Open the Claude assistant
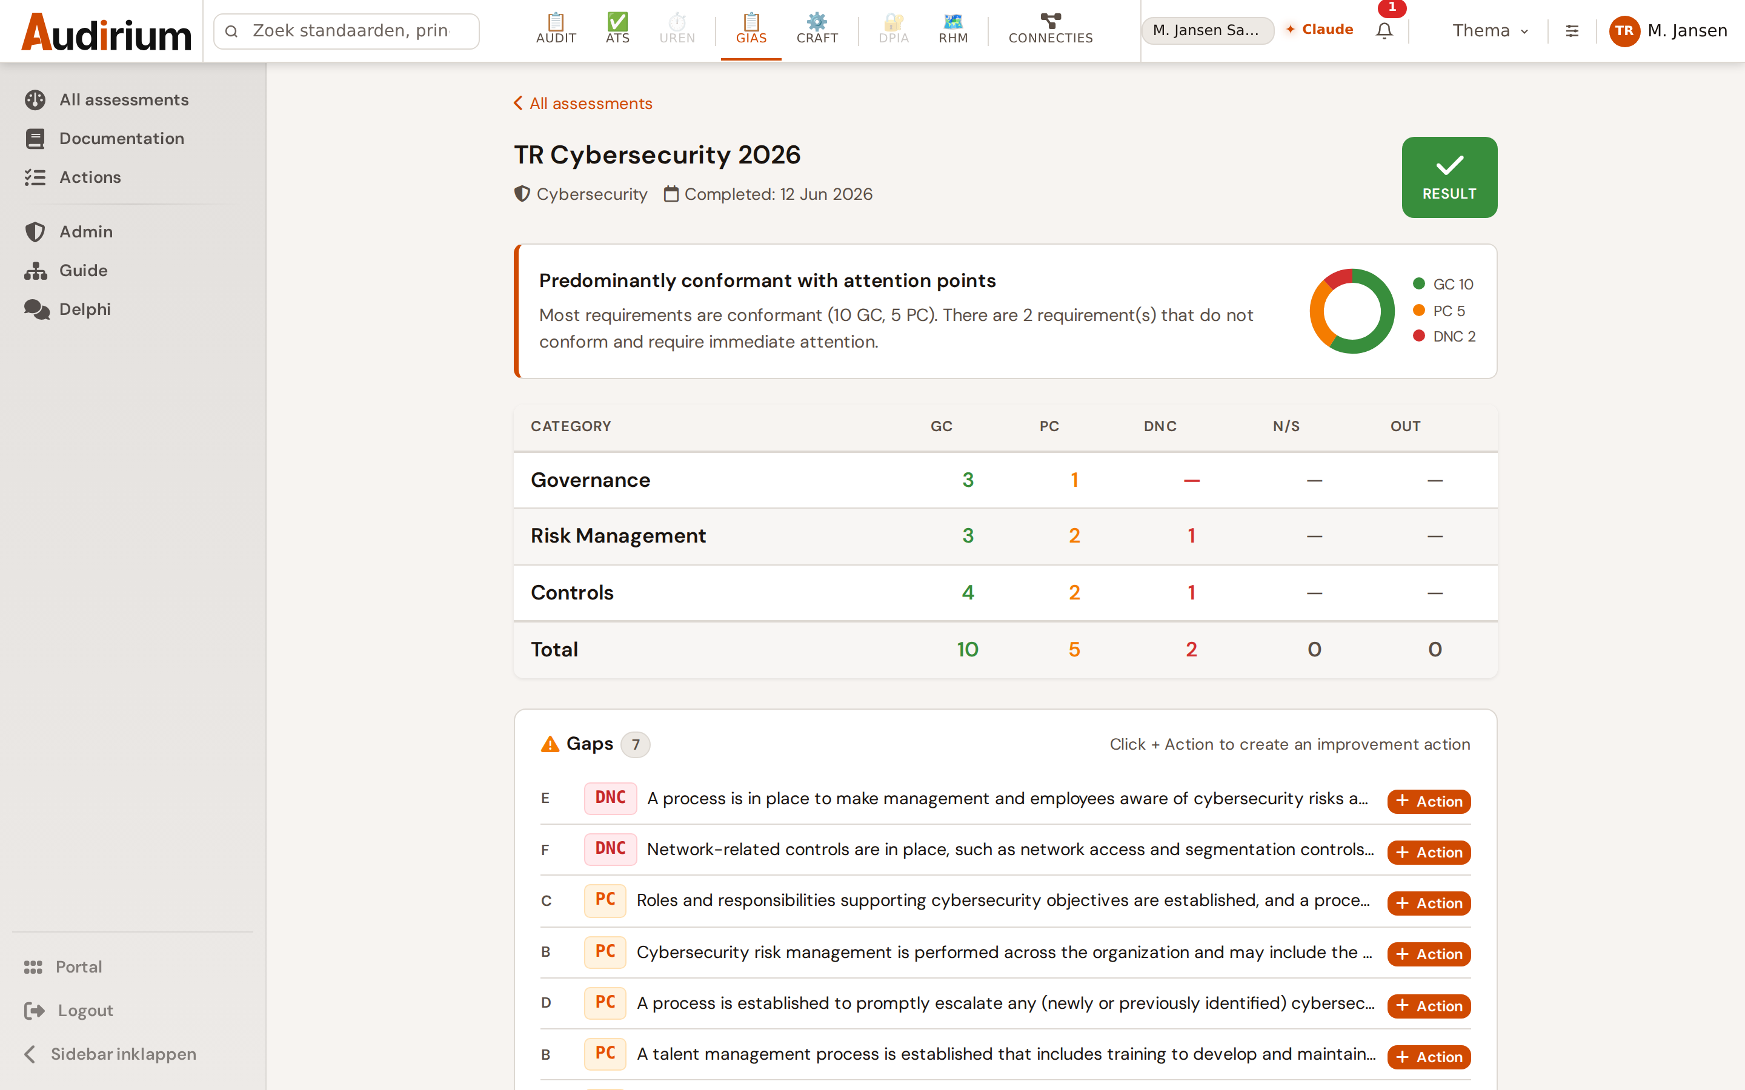 1319,30
